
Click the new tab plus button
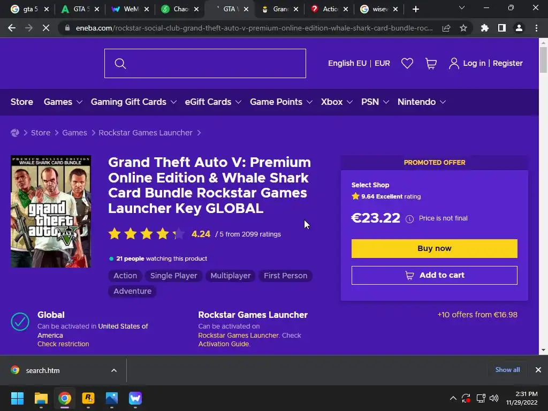click(415, 9)
